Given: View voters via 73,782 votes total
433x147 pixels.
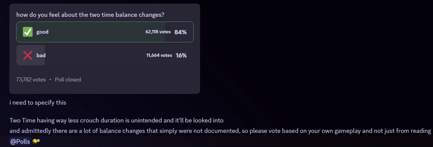Looking at the screenshot, I should point(31,80).
